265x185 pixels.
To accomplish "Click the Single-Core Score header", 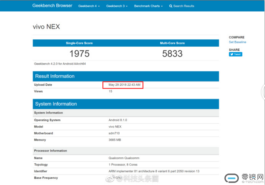I will (79, 43).
